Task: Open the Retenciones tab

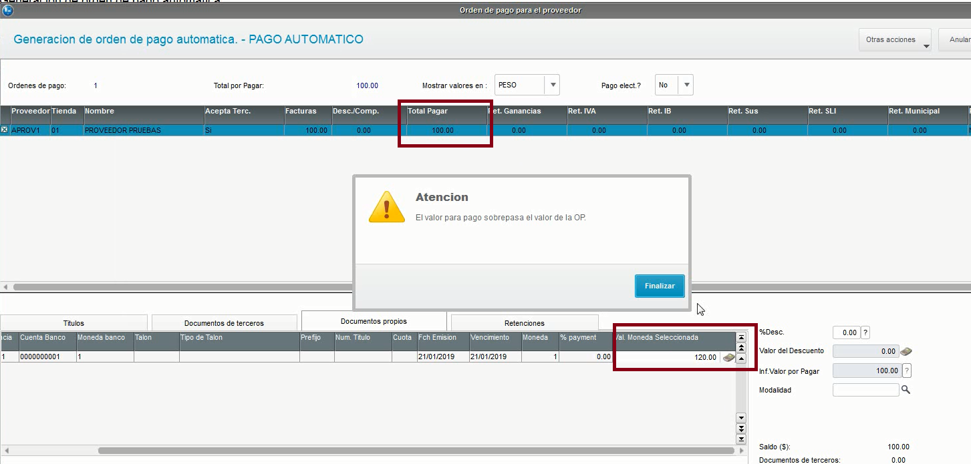Action: [x=525, y=323]
